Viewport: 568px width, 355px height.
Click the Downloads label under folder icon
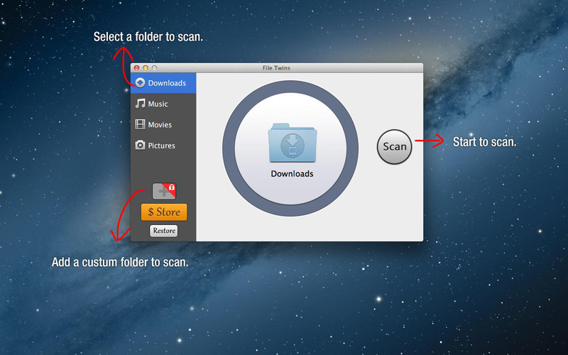292,174
